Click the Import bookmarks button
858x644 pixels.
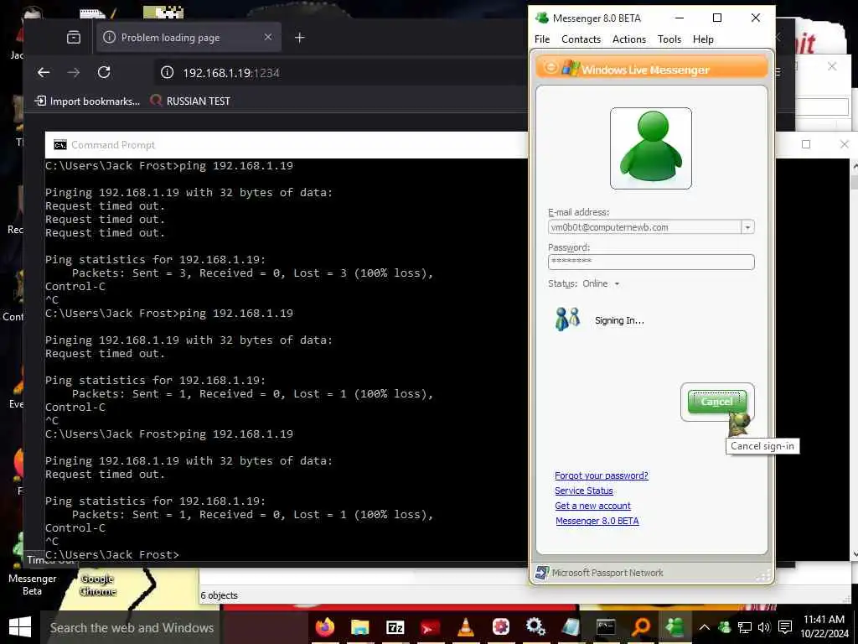coord(87,101)
